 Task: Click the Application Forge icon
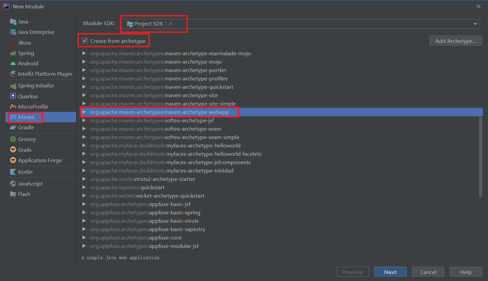(x=13, y=160)
